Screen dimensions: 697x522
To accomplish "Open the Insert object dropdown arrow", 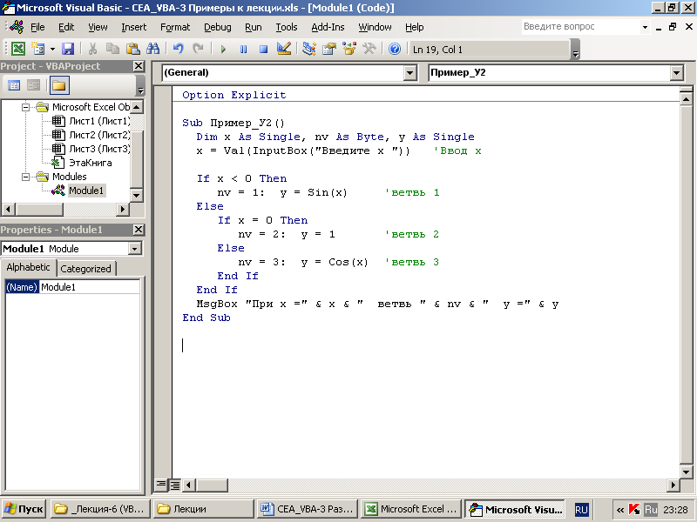I will (52, 49).
